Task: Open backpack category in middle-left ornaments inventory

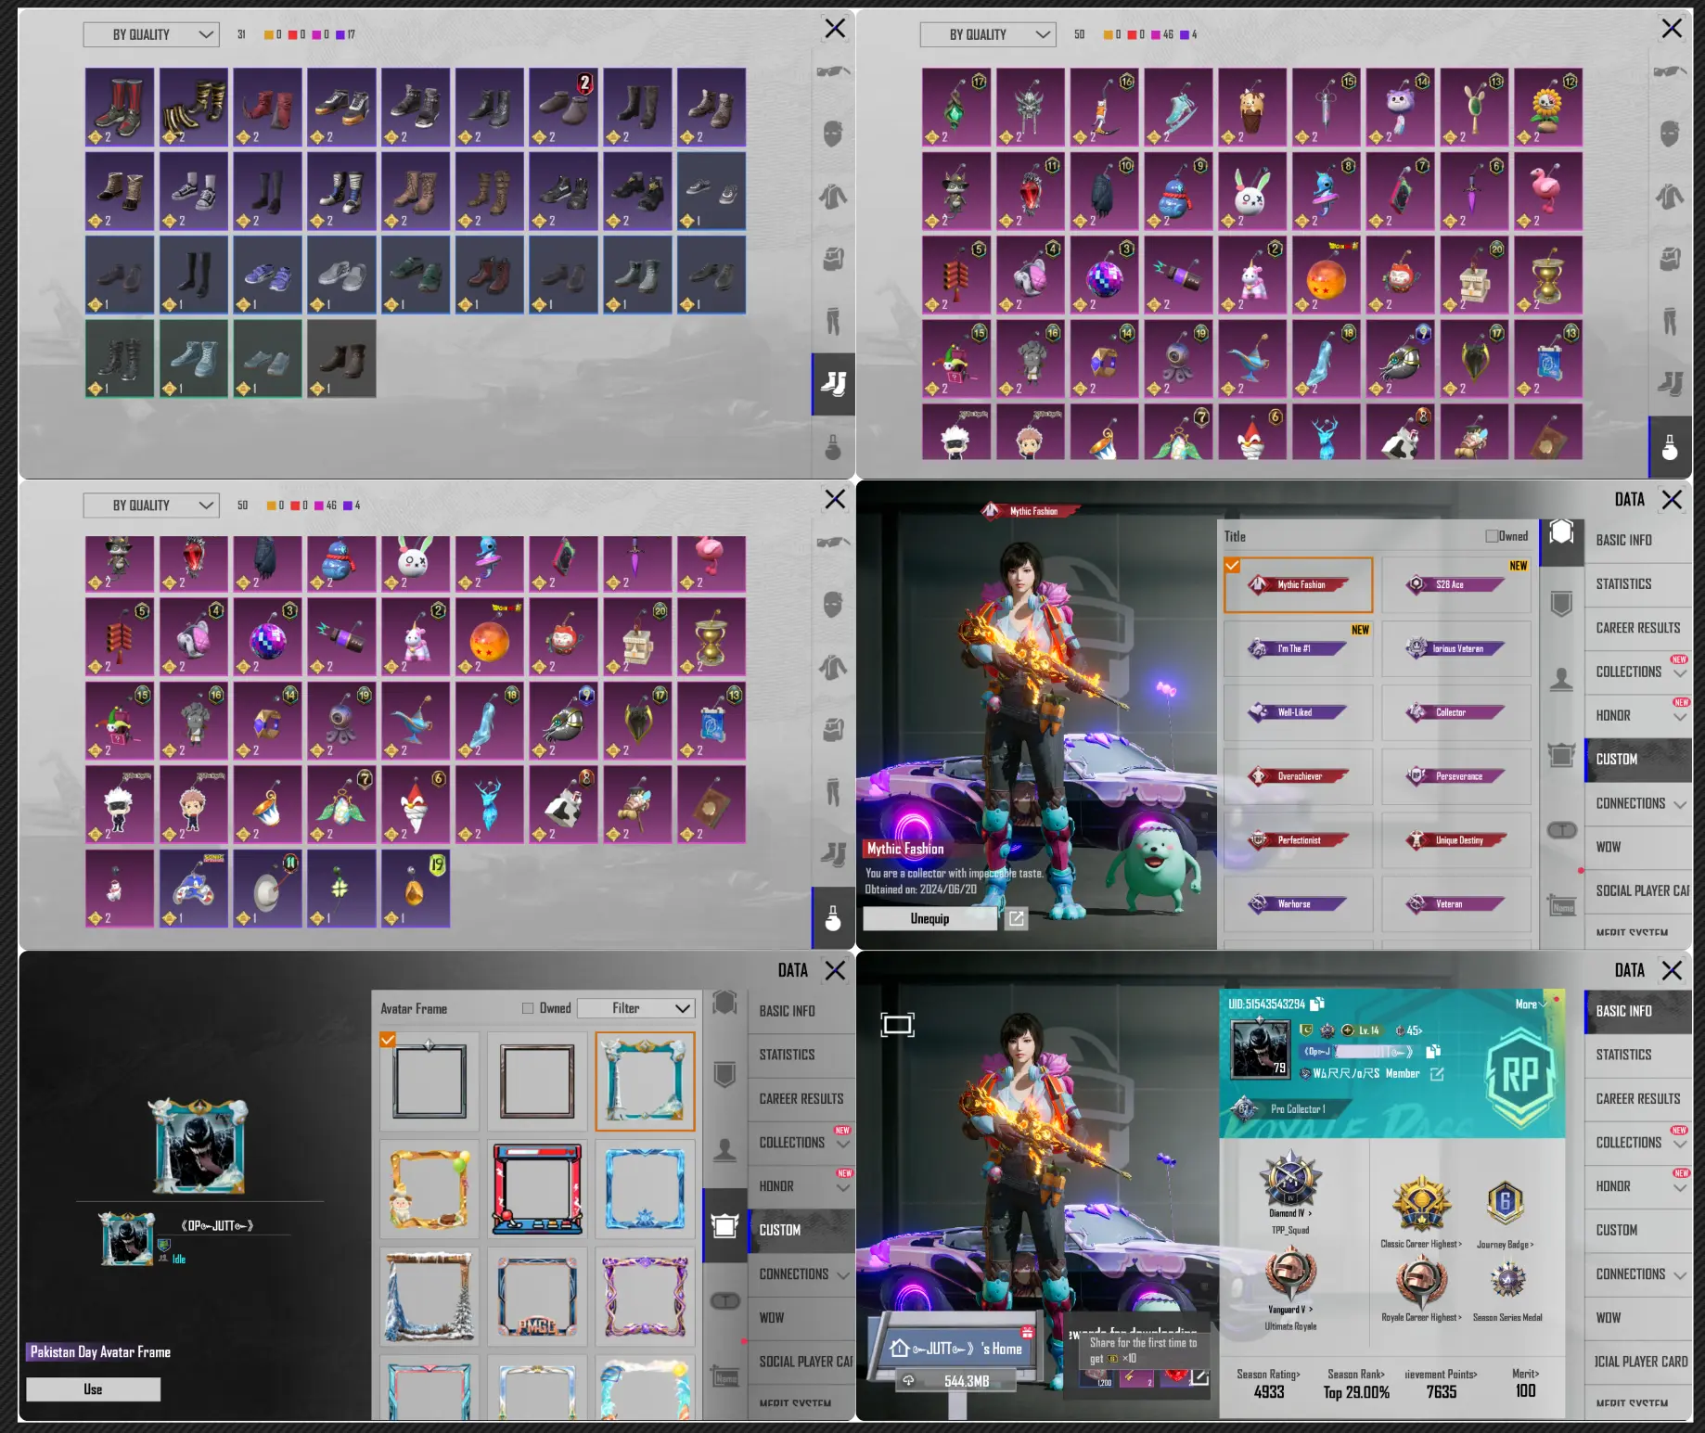Action: pos(833,730)
